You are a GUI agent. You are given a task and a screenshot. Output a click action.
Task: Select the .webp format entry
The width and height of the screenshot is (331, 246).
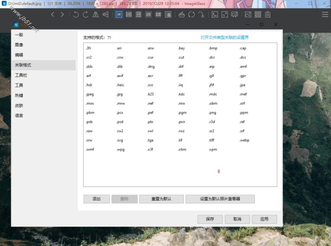[244, 140]
